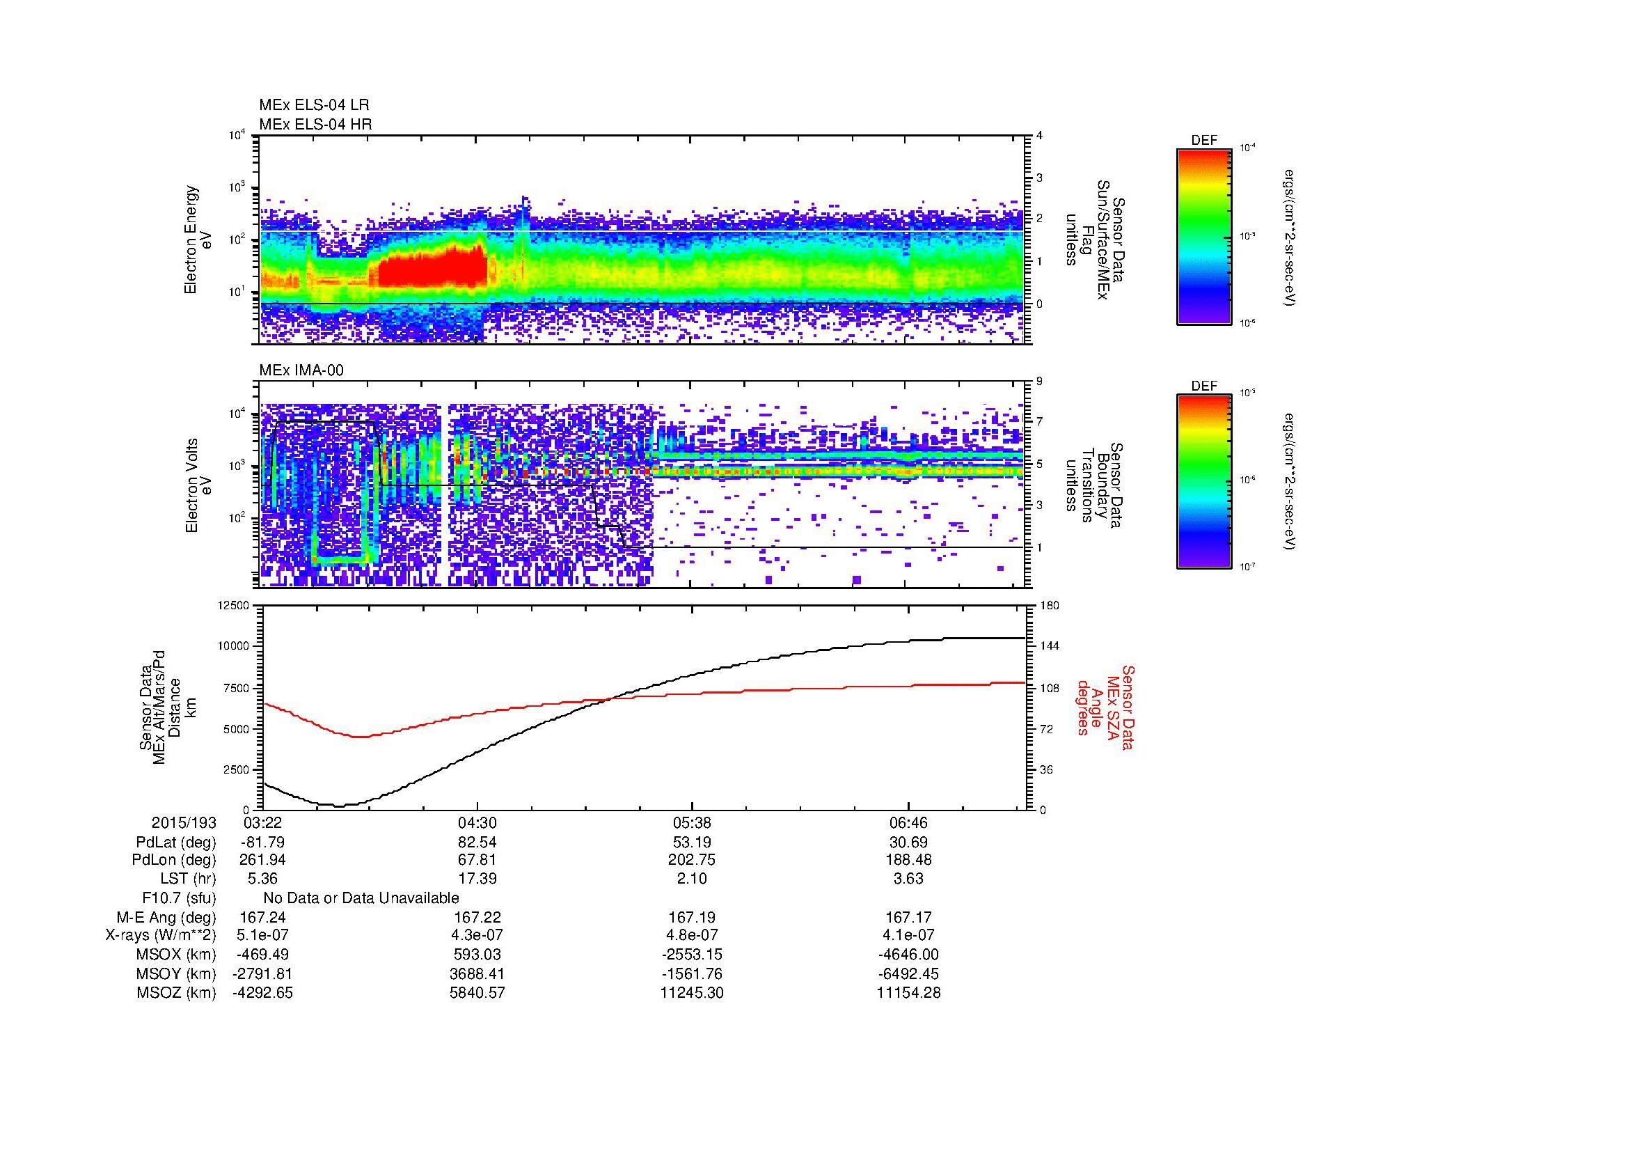Click the LST (hr) row label
The image size is (1628, 1151).
pyautogui.click(x=188, y=879)
